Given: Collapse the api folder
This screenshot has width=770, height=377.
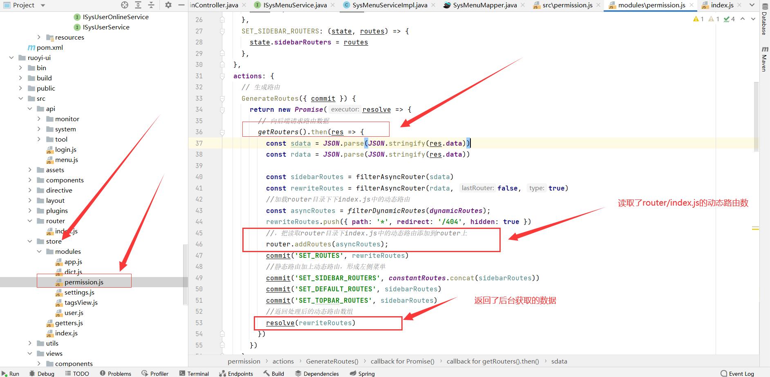Looking at the screenshot, I should 30,109.
